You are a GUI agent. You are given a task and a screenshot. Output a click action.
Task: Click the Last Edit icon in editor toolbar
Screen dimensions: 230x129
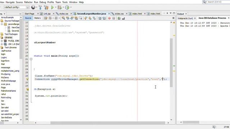click(46, 18)
